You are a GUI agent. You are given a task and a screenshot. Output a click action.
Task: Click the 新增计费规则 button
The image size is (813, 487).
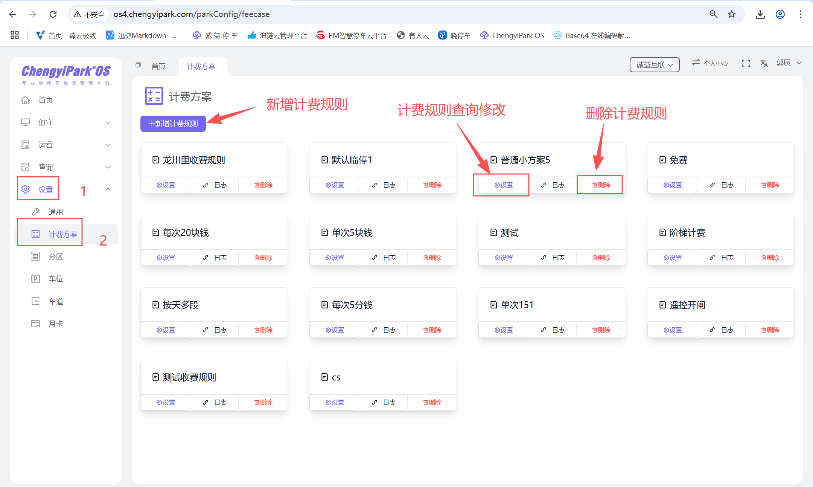point(173,123)
